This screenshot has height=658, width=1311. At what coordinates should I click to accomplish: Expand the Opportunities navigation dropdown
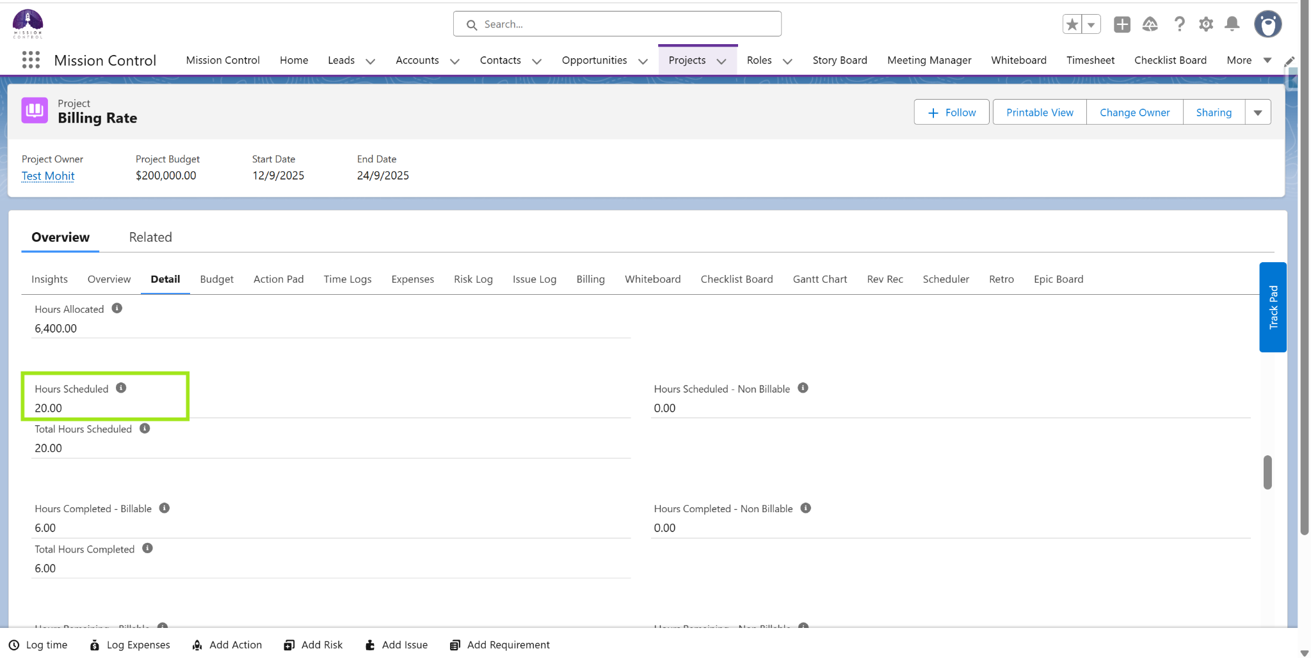point(643,61)
